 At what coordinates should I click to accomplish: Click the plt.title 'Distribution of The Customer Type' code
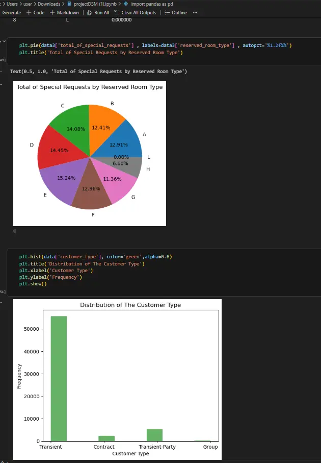82,264
